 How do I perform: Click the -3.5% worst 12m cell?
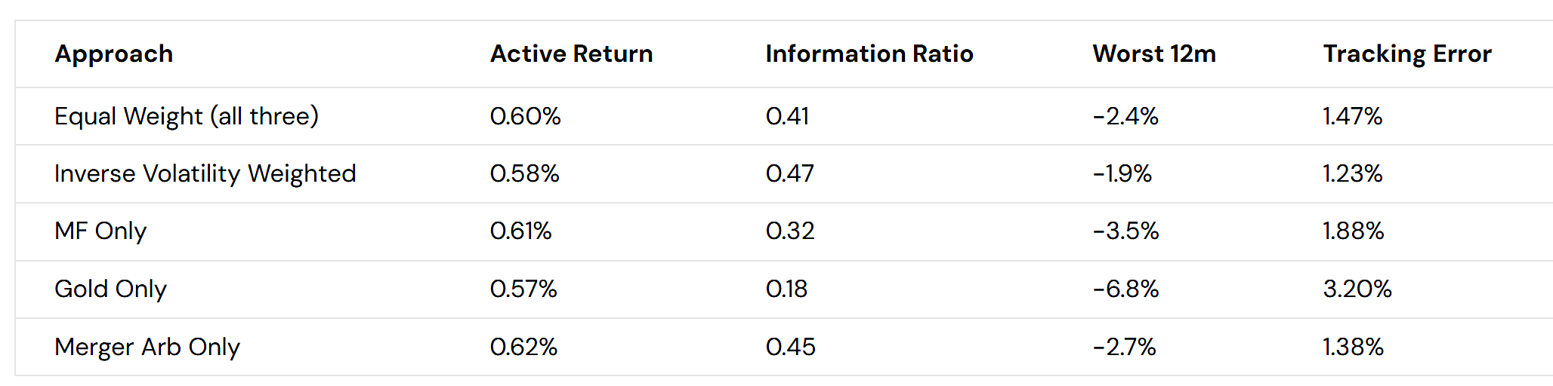(x=1125, y=231)
